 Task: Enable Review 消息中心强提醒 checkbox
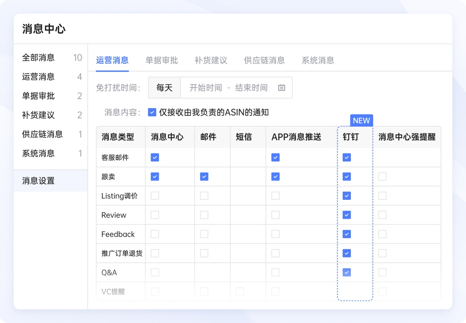pyautogui.click(x=382, y=215)
